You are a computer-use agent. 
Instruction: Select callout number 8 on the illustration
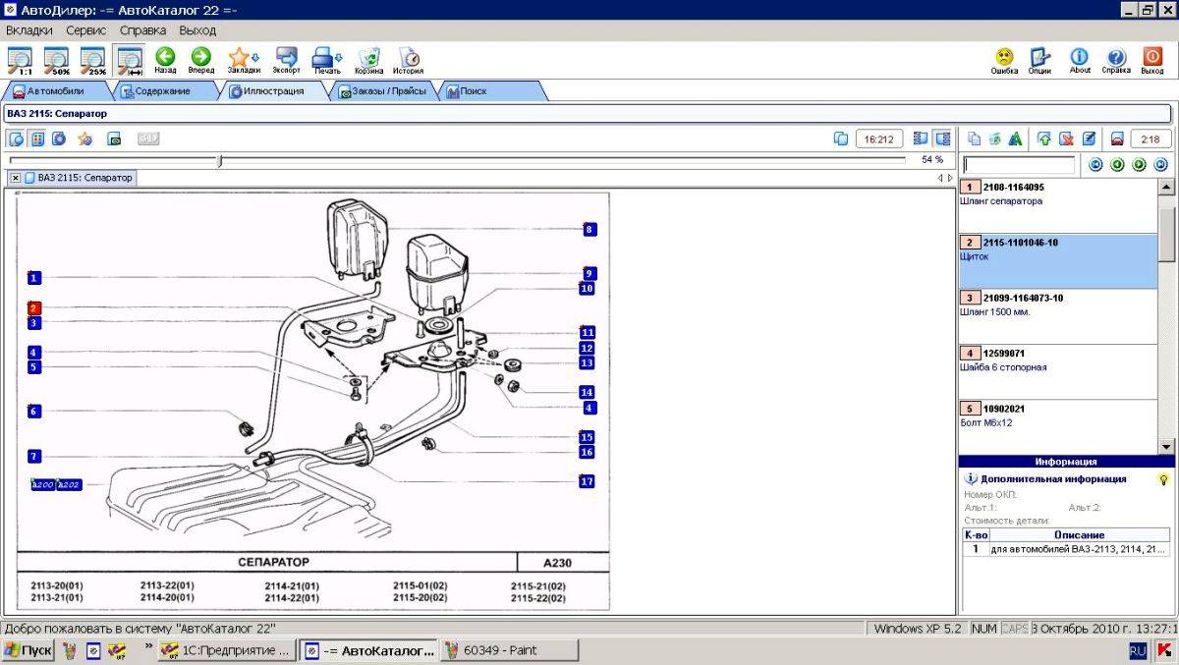click(589, 230)
